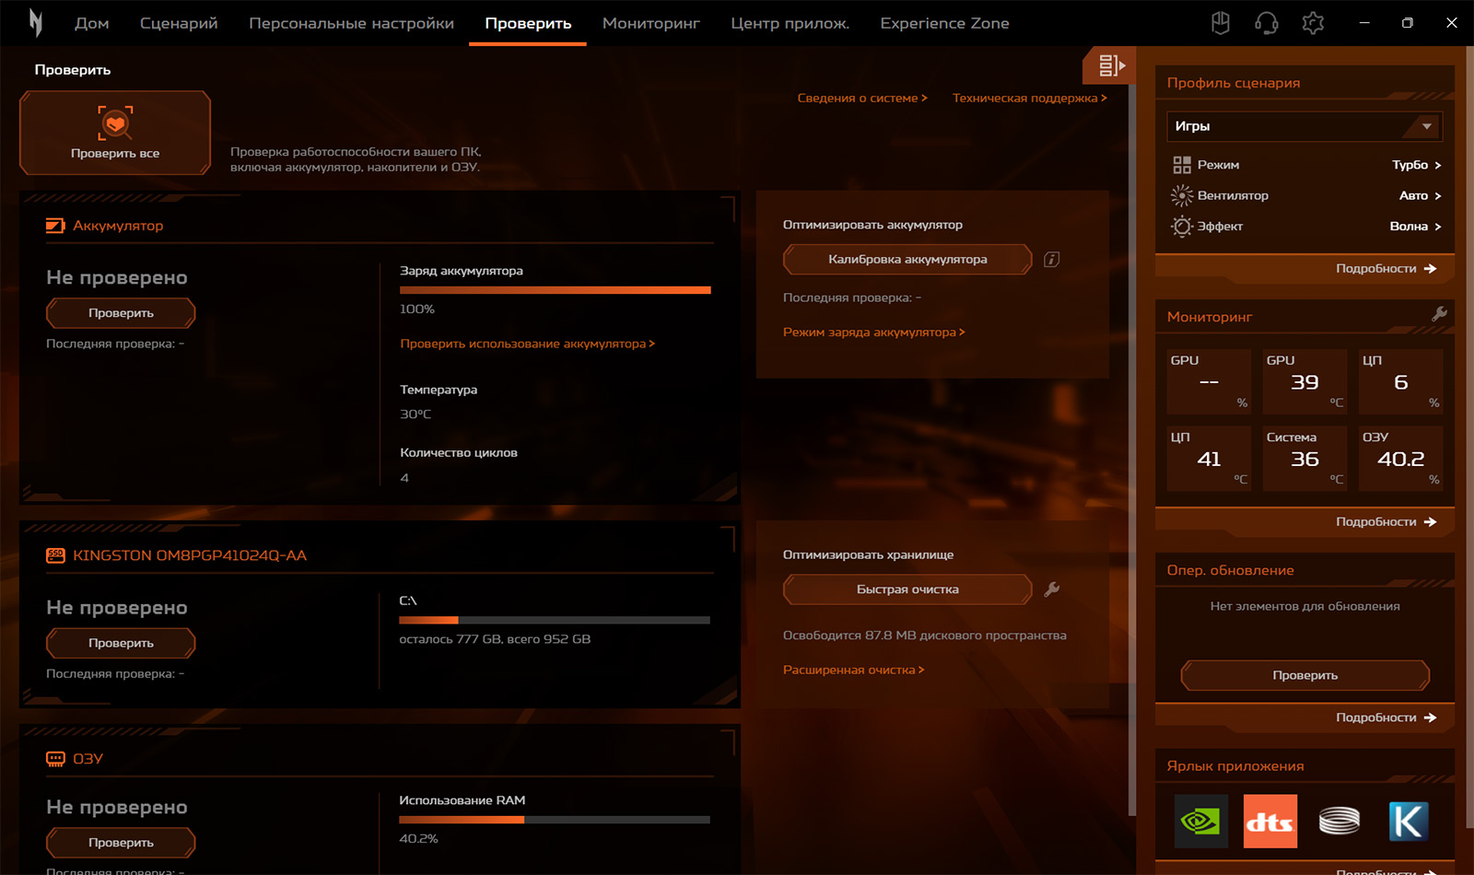Collapse the right sidebar panel icon
Image resolution: width=1474 pixels, height=875 pixels.
(1110, 65)
